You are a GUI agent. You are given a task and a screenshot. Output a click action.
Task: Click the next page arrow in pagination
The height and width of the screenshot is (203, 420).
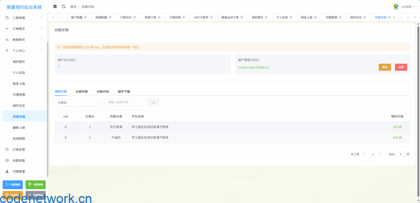click(380, 154)
